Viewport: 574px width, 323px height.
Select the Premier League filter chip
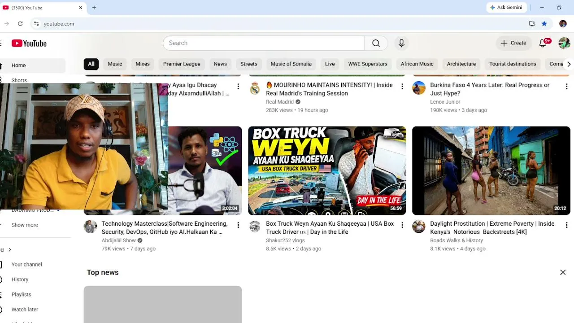[182, 64]
